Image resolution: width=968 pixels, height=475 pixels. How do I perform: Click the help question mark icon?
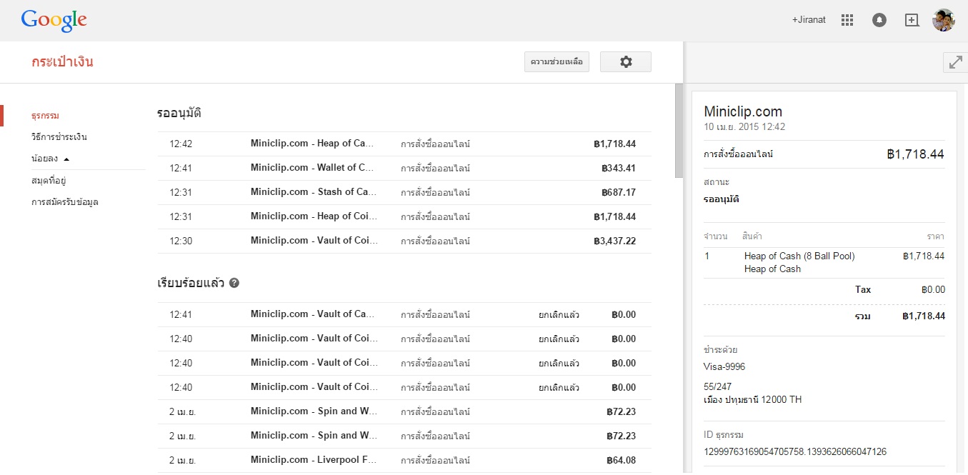coord(234,283)
